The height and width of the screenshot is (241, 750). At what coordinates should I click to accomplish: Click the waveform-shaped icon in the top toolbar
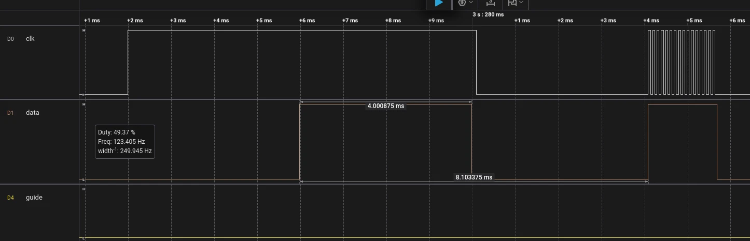(x=512, y=3)
